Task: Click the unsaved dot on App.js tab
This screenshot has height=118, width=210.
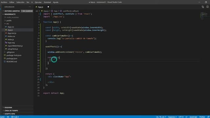Action: [x=48, y=7]
